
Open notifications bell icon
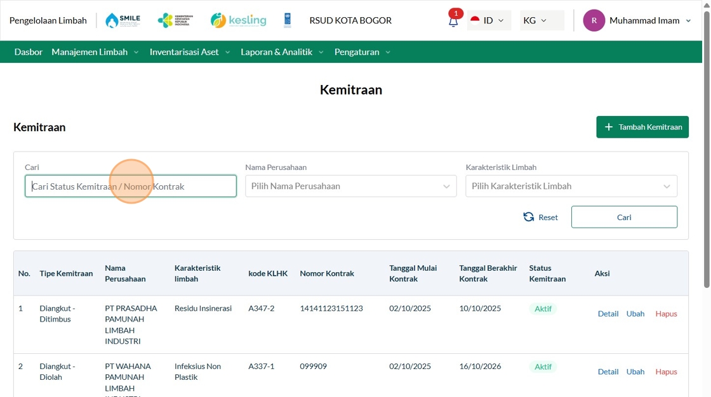tap(453, 22)
